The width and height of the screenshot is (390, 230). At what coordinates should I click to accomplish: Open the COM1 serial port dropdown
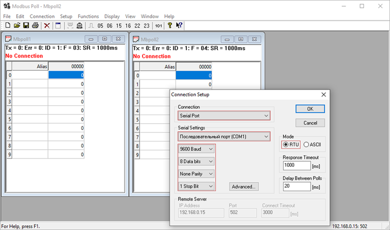(224, 136)
